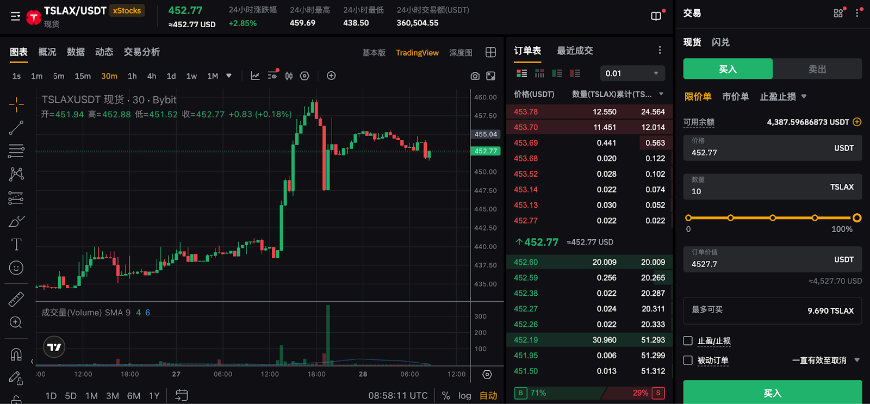Open the hamburger menu next to TSLAX/USDT

pyautogui.click(x=15, y=16)
